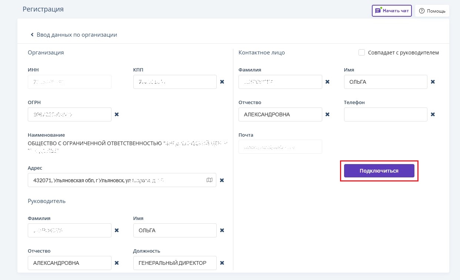Focus the Почта input field

click(280, 147)
